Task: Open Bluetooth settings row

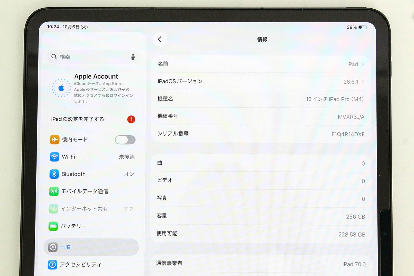Action: coord(91,174)
